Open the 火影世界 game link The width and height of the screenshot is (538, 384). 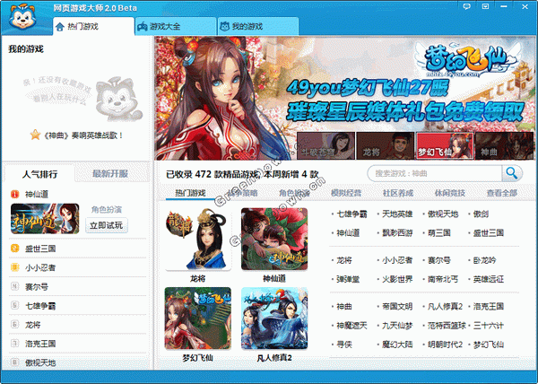coord(397,279)
